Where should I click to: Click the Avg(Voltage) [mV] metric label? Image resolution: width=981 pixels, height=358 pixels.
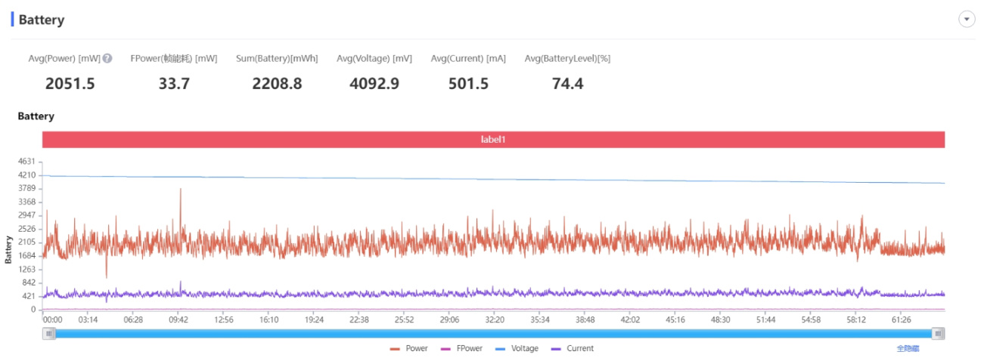click(374, 59)
